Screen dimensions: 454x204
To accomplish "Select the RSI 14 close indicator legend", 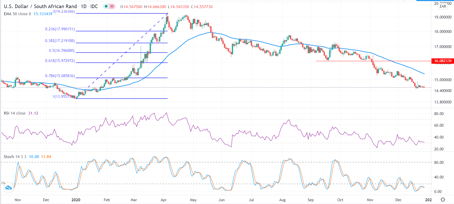I will (15, 113).
